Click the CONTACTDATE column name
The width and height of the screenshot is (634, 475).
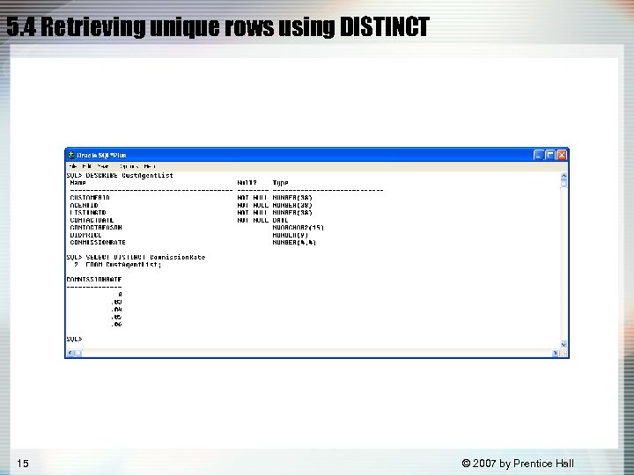[x=92, y=220]
